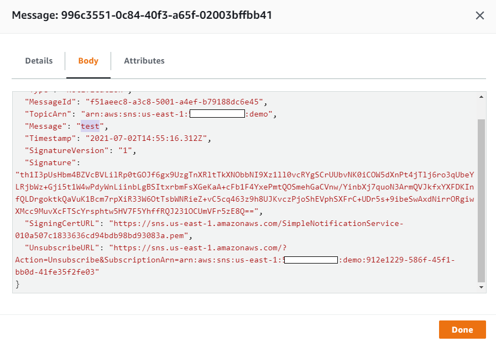
Task: Click the body scrollbar up arrow
Action: tap(481, 97)
